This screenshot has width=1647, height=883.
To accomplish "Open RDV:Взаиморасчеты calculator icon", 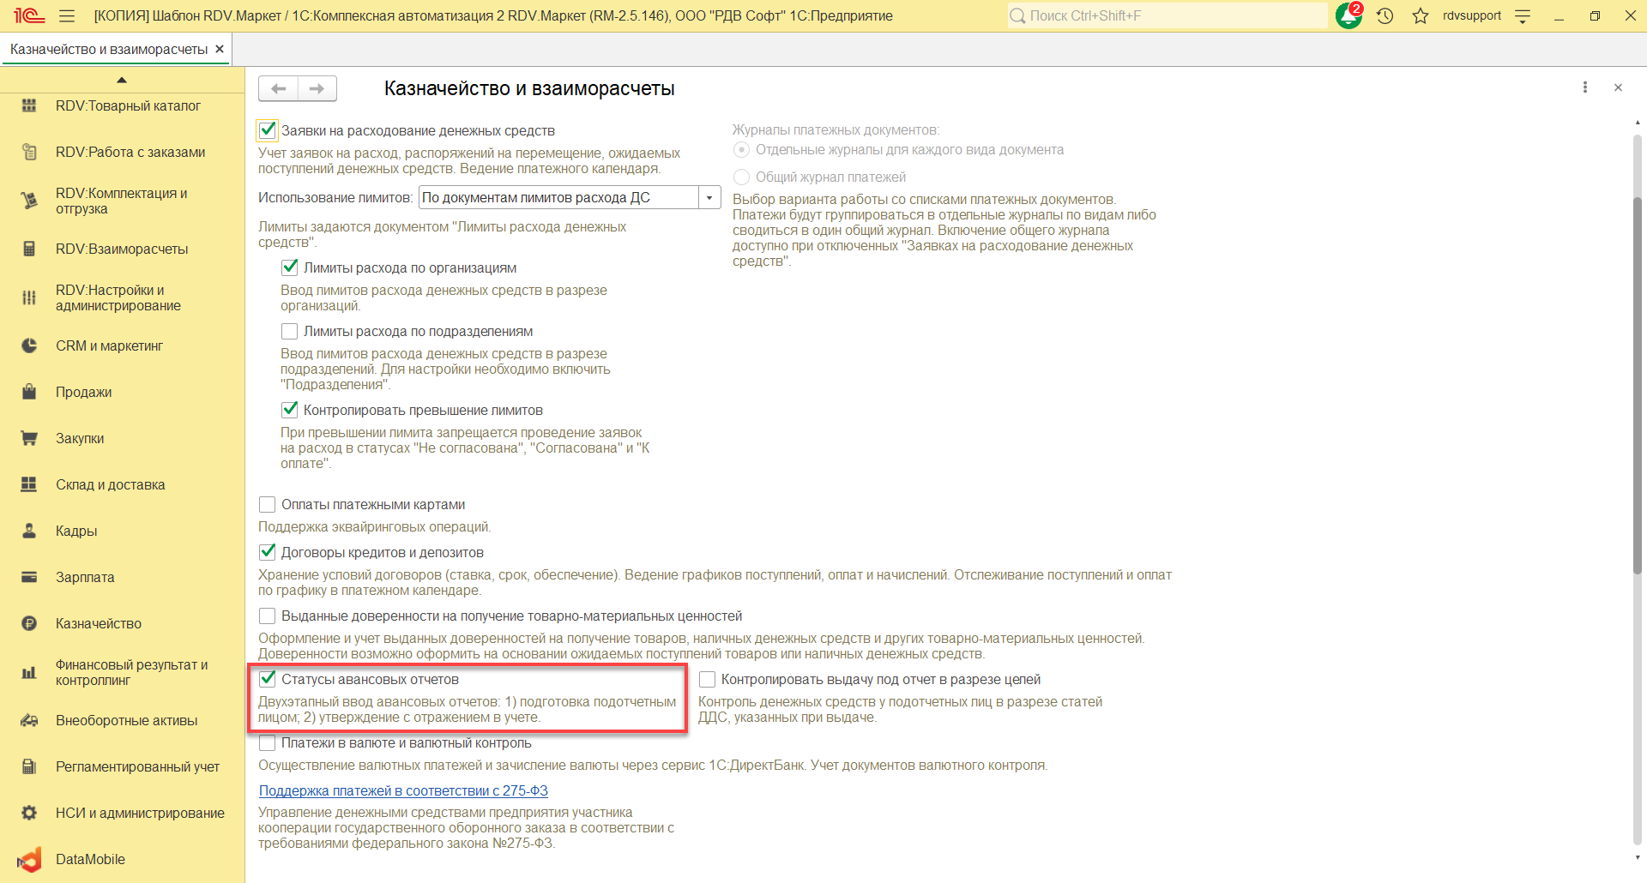I will click(x=29, y=249).
